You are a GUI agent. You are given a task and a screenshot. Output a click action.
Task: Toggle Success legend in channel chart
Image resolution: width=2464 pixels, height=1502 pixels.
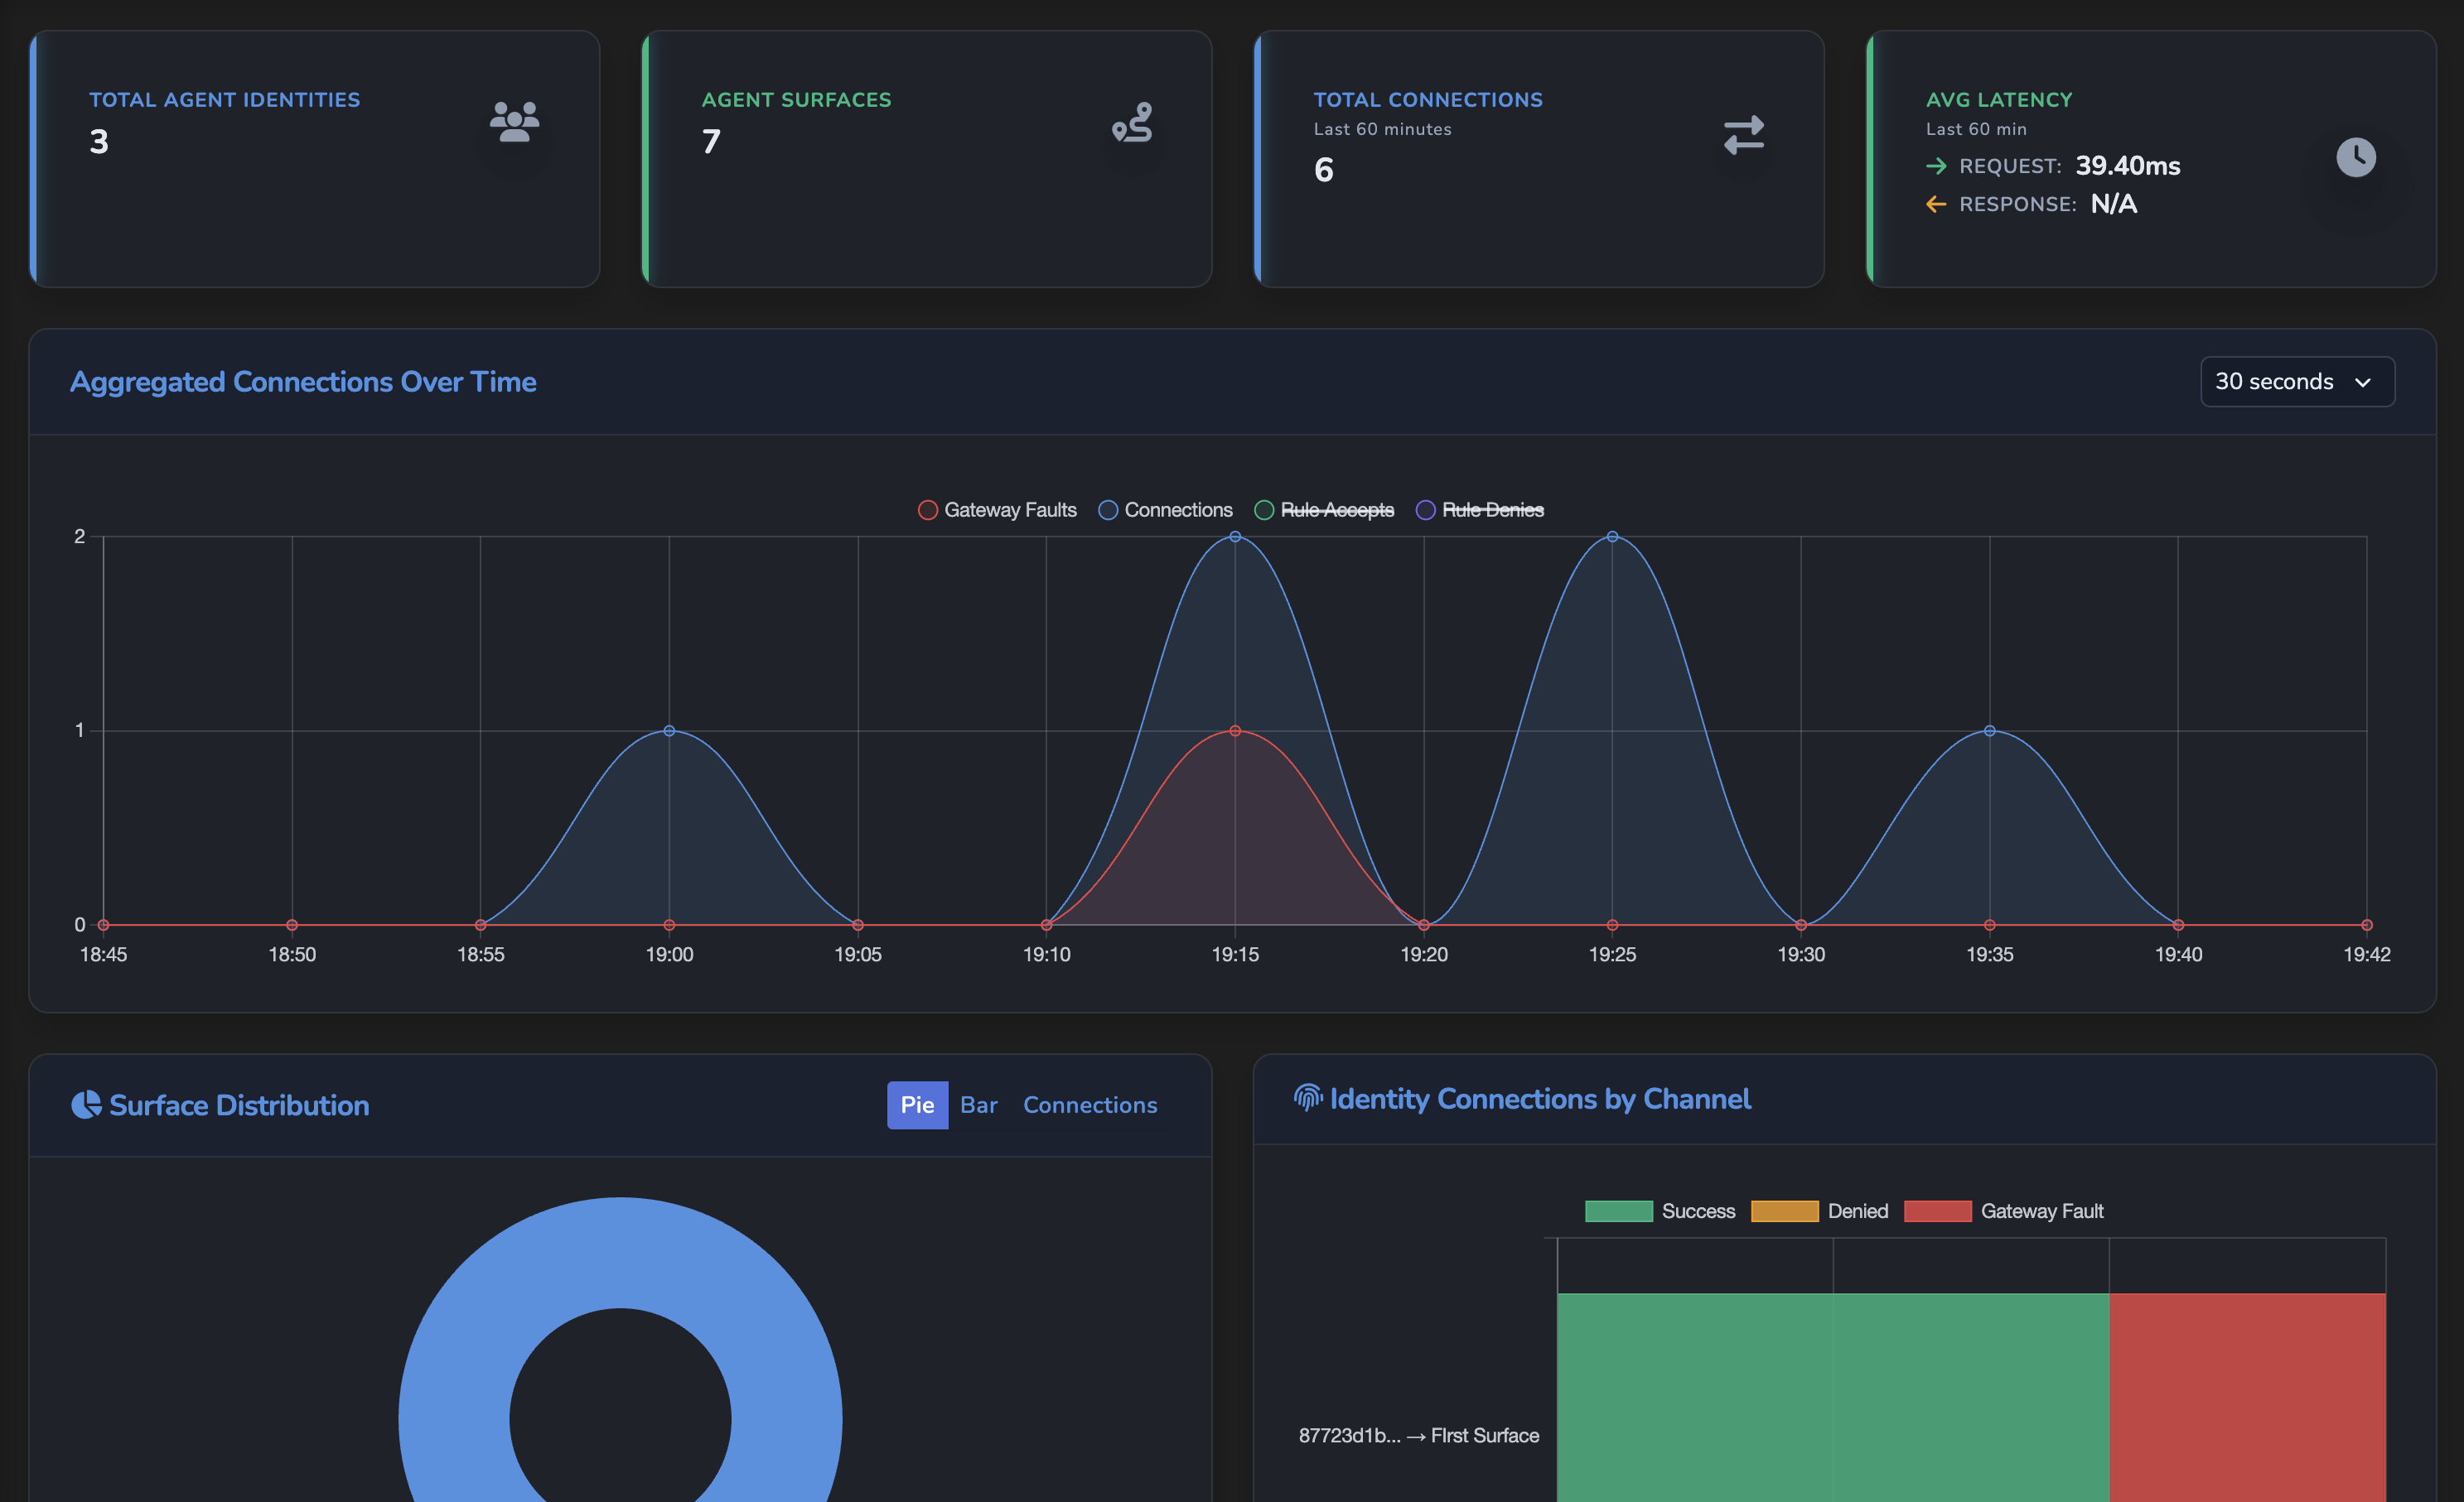pyautogui.click(x=1660, y=1211)
